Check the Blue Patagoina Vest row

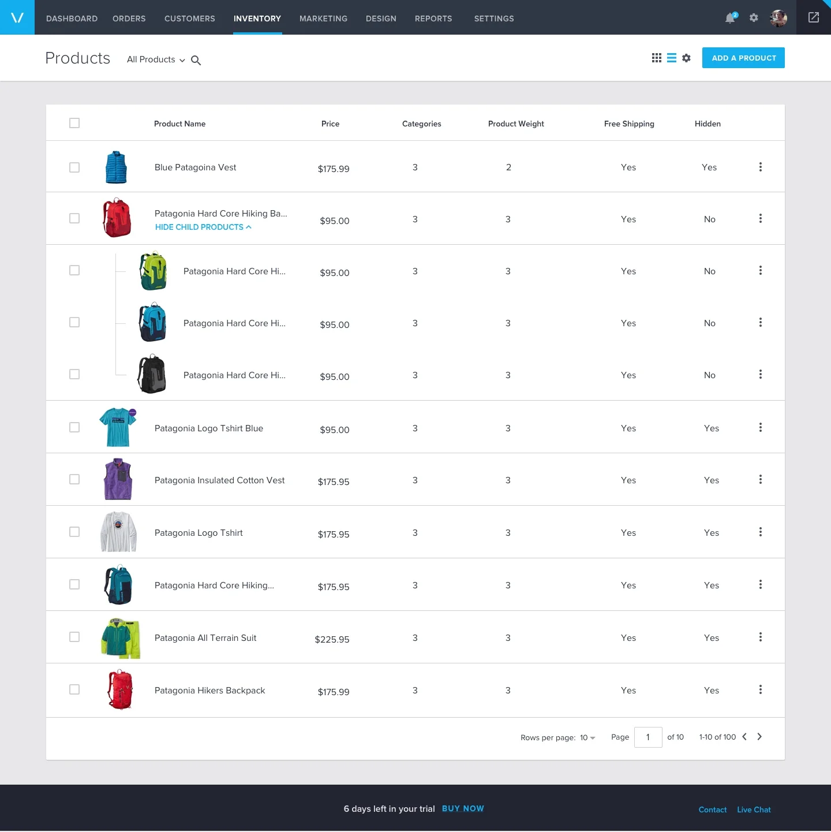(x=74, y=167)
